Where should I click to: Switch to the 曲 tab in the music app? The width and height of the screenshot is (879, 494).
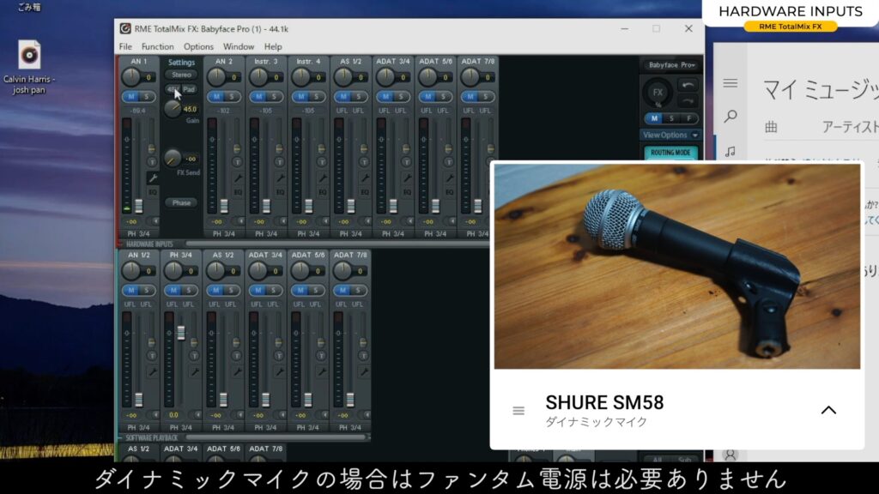pyautogui.click(x=772, y=127)
